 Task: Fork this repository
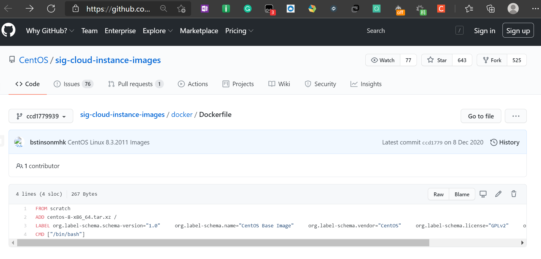coord(492,60)
